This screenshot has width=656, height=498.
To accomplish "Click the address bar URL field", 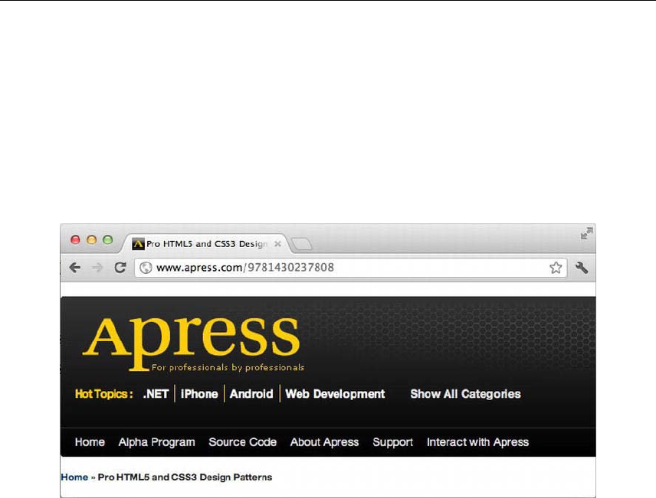I will point(350,268).
